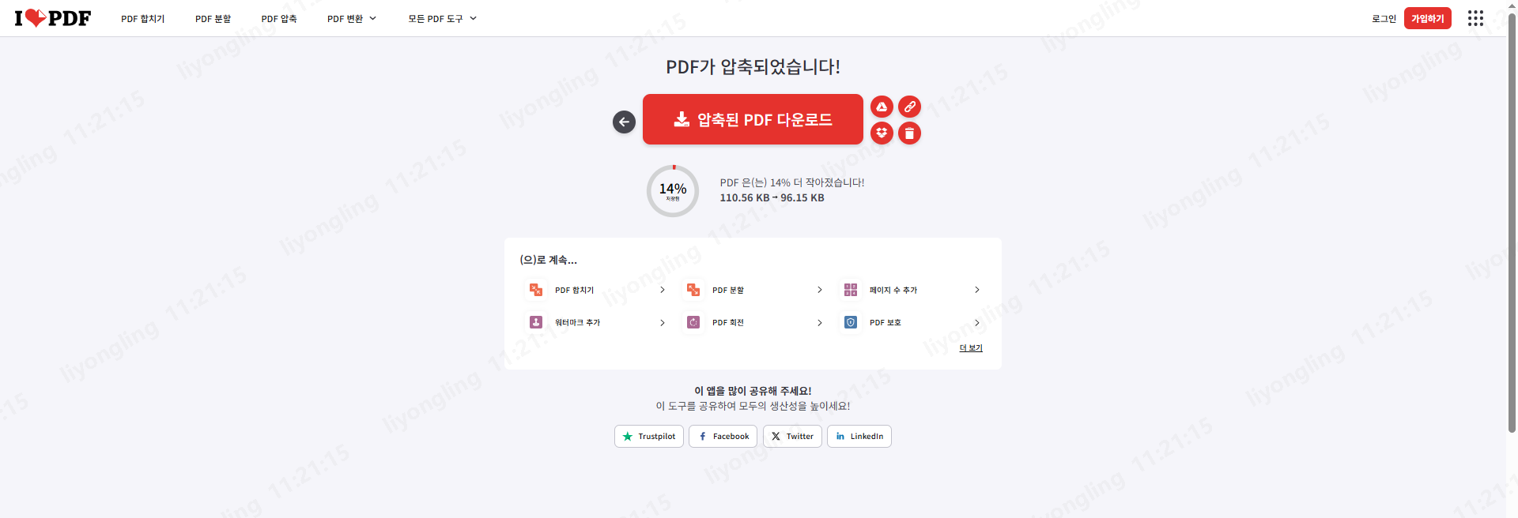
Task: Share the tool on Facebook
Action: pos(722,436)
